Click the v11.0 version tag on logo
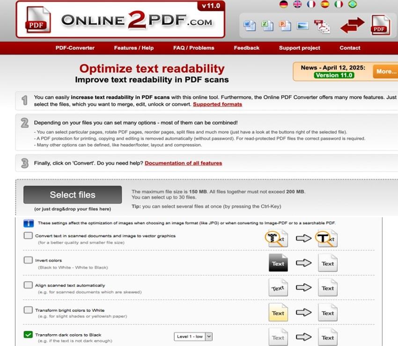The height and width of the screenshot is (346, 398). coord(211,6)
